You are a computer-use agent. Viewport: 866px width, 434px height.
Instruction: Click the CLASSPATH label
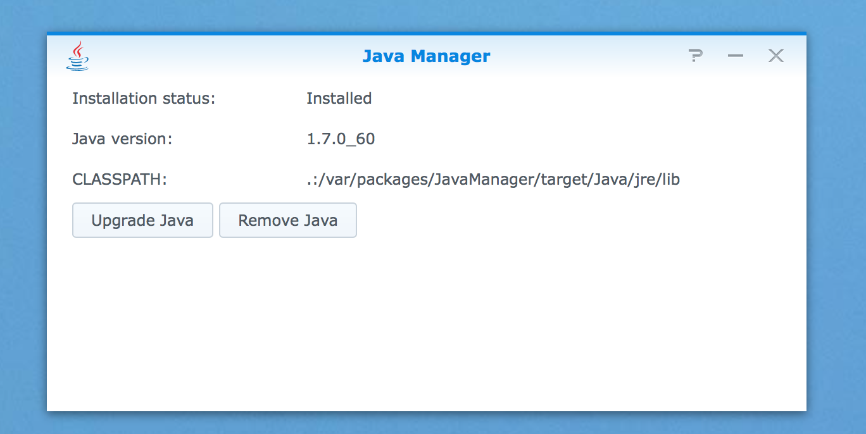click(120, 180)
